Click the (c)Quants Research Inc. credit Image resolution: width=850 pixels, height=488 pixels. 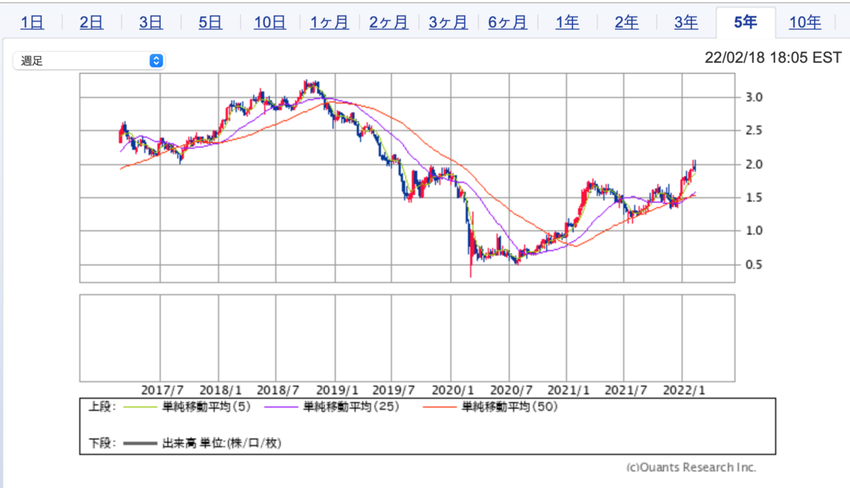691,467
